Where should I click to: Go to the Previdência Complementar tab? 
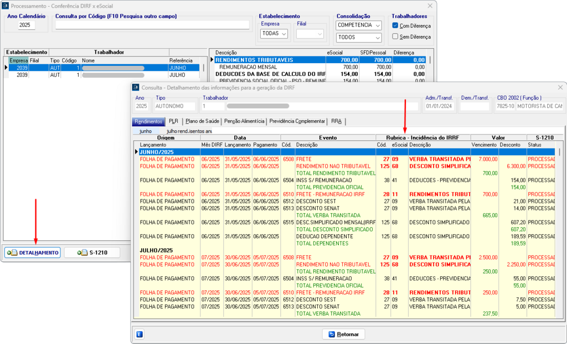point(297,121)
